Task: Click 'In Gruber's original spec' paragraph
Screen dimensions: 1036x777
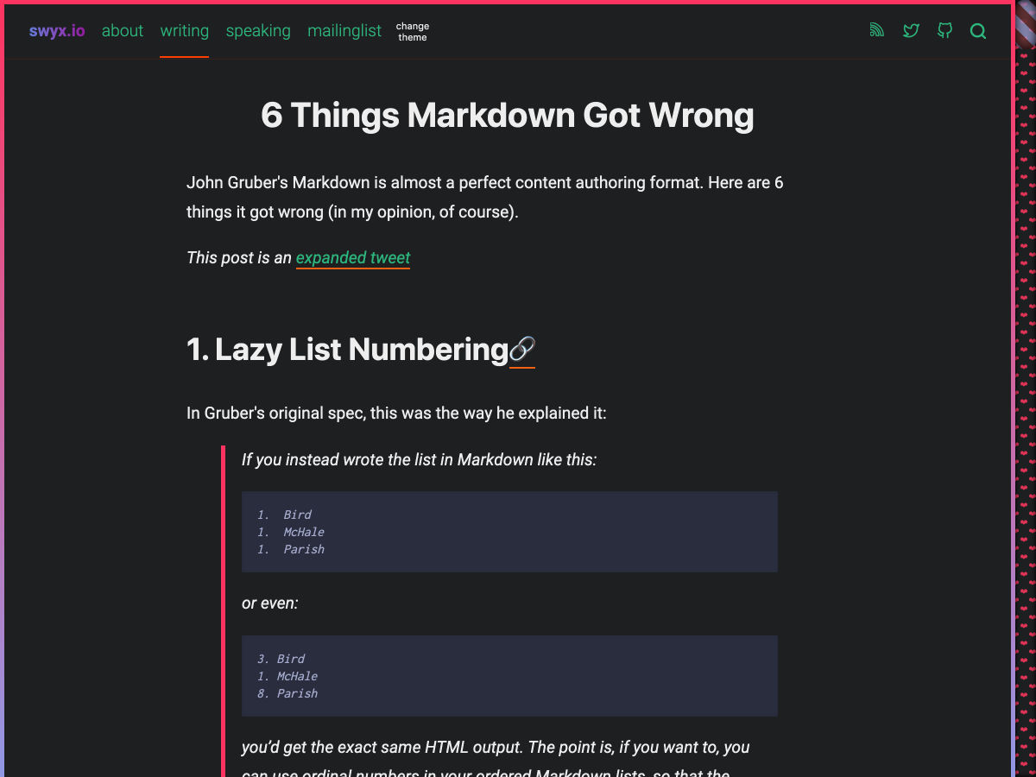Action: [x=396, y=413]
